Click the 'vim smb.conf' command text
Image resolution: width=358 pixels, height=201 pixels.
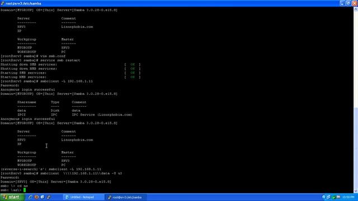[x=53, y=56]
